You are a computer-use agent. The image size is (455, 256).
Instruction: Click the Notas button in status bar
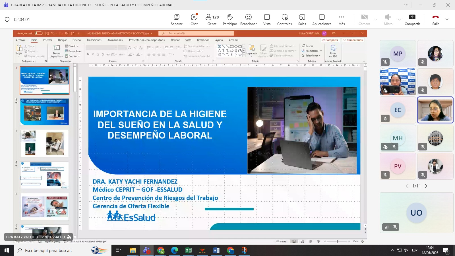click(281, 241)
